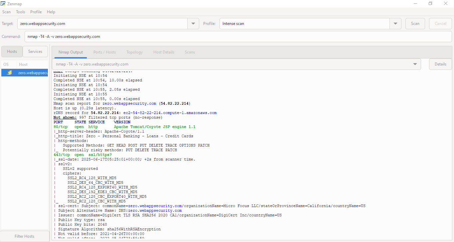This screenshot has height=242, width=454.
Task: Click zero.webappsecurity.com in Subject Alternative Name line
Action: pyautogui.click(x=155, y=210)
